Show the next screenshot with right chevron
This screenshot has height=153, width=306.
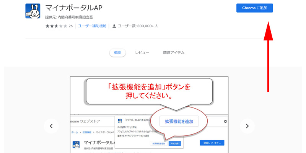(x=247, y=126)
